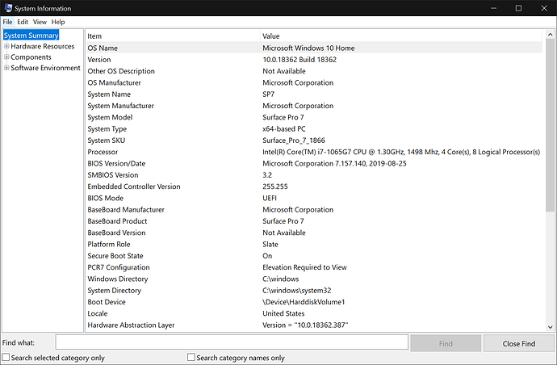Viewport: 557px width, 365px height.
Task: Click the \Device\HarddiskVolume1 value
Action: pyautogui.click(x=304, y=302)
